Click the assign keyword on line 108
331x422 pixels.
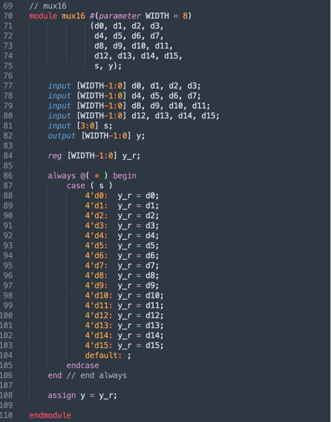pyautogui.click(x=61, y=395)
